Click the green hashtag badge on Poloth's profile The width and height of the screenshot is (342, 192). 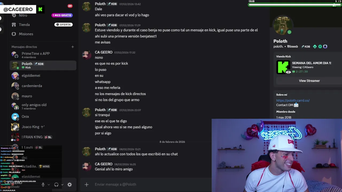point(320,46)
